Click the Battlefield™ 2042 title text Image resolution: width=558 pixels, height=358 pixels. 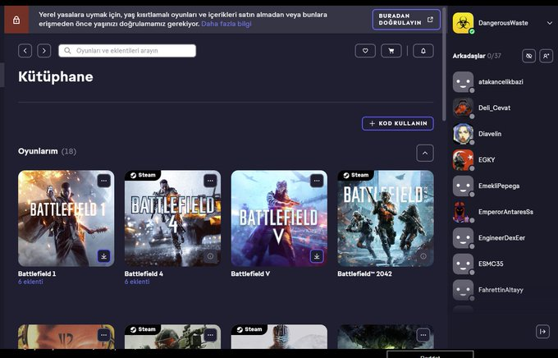[x=365, y=274]
